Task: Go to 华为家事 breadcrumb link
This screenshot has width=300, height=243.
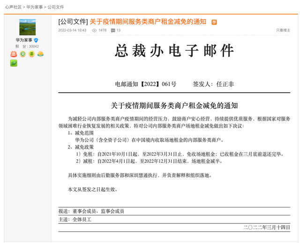Action: tap(34, 7)
